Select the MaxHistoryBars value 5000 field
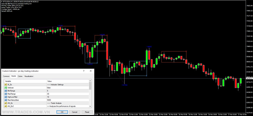253x116 pixels. 68,100
